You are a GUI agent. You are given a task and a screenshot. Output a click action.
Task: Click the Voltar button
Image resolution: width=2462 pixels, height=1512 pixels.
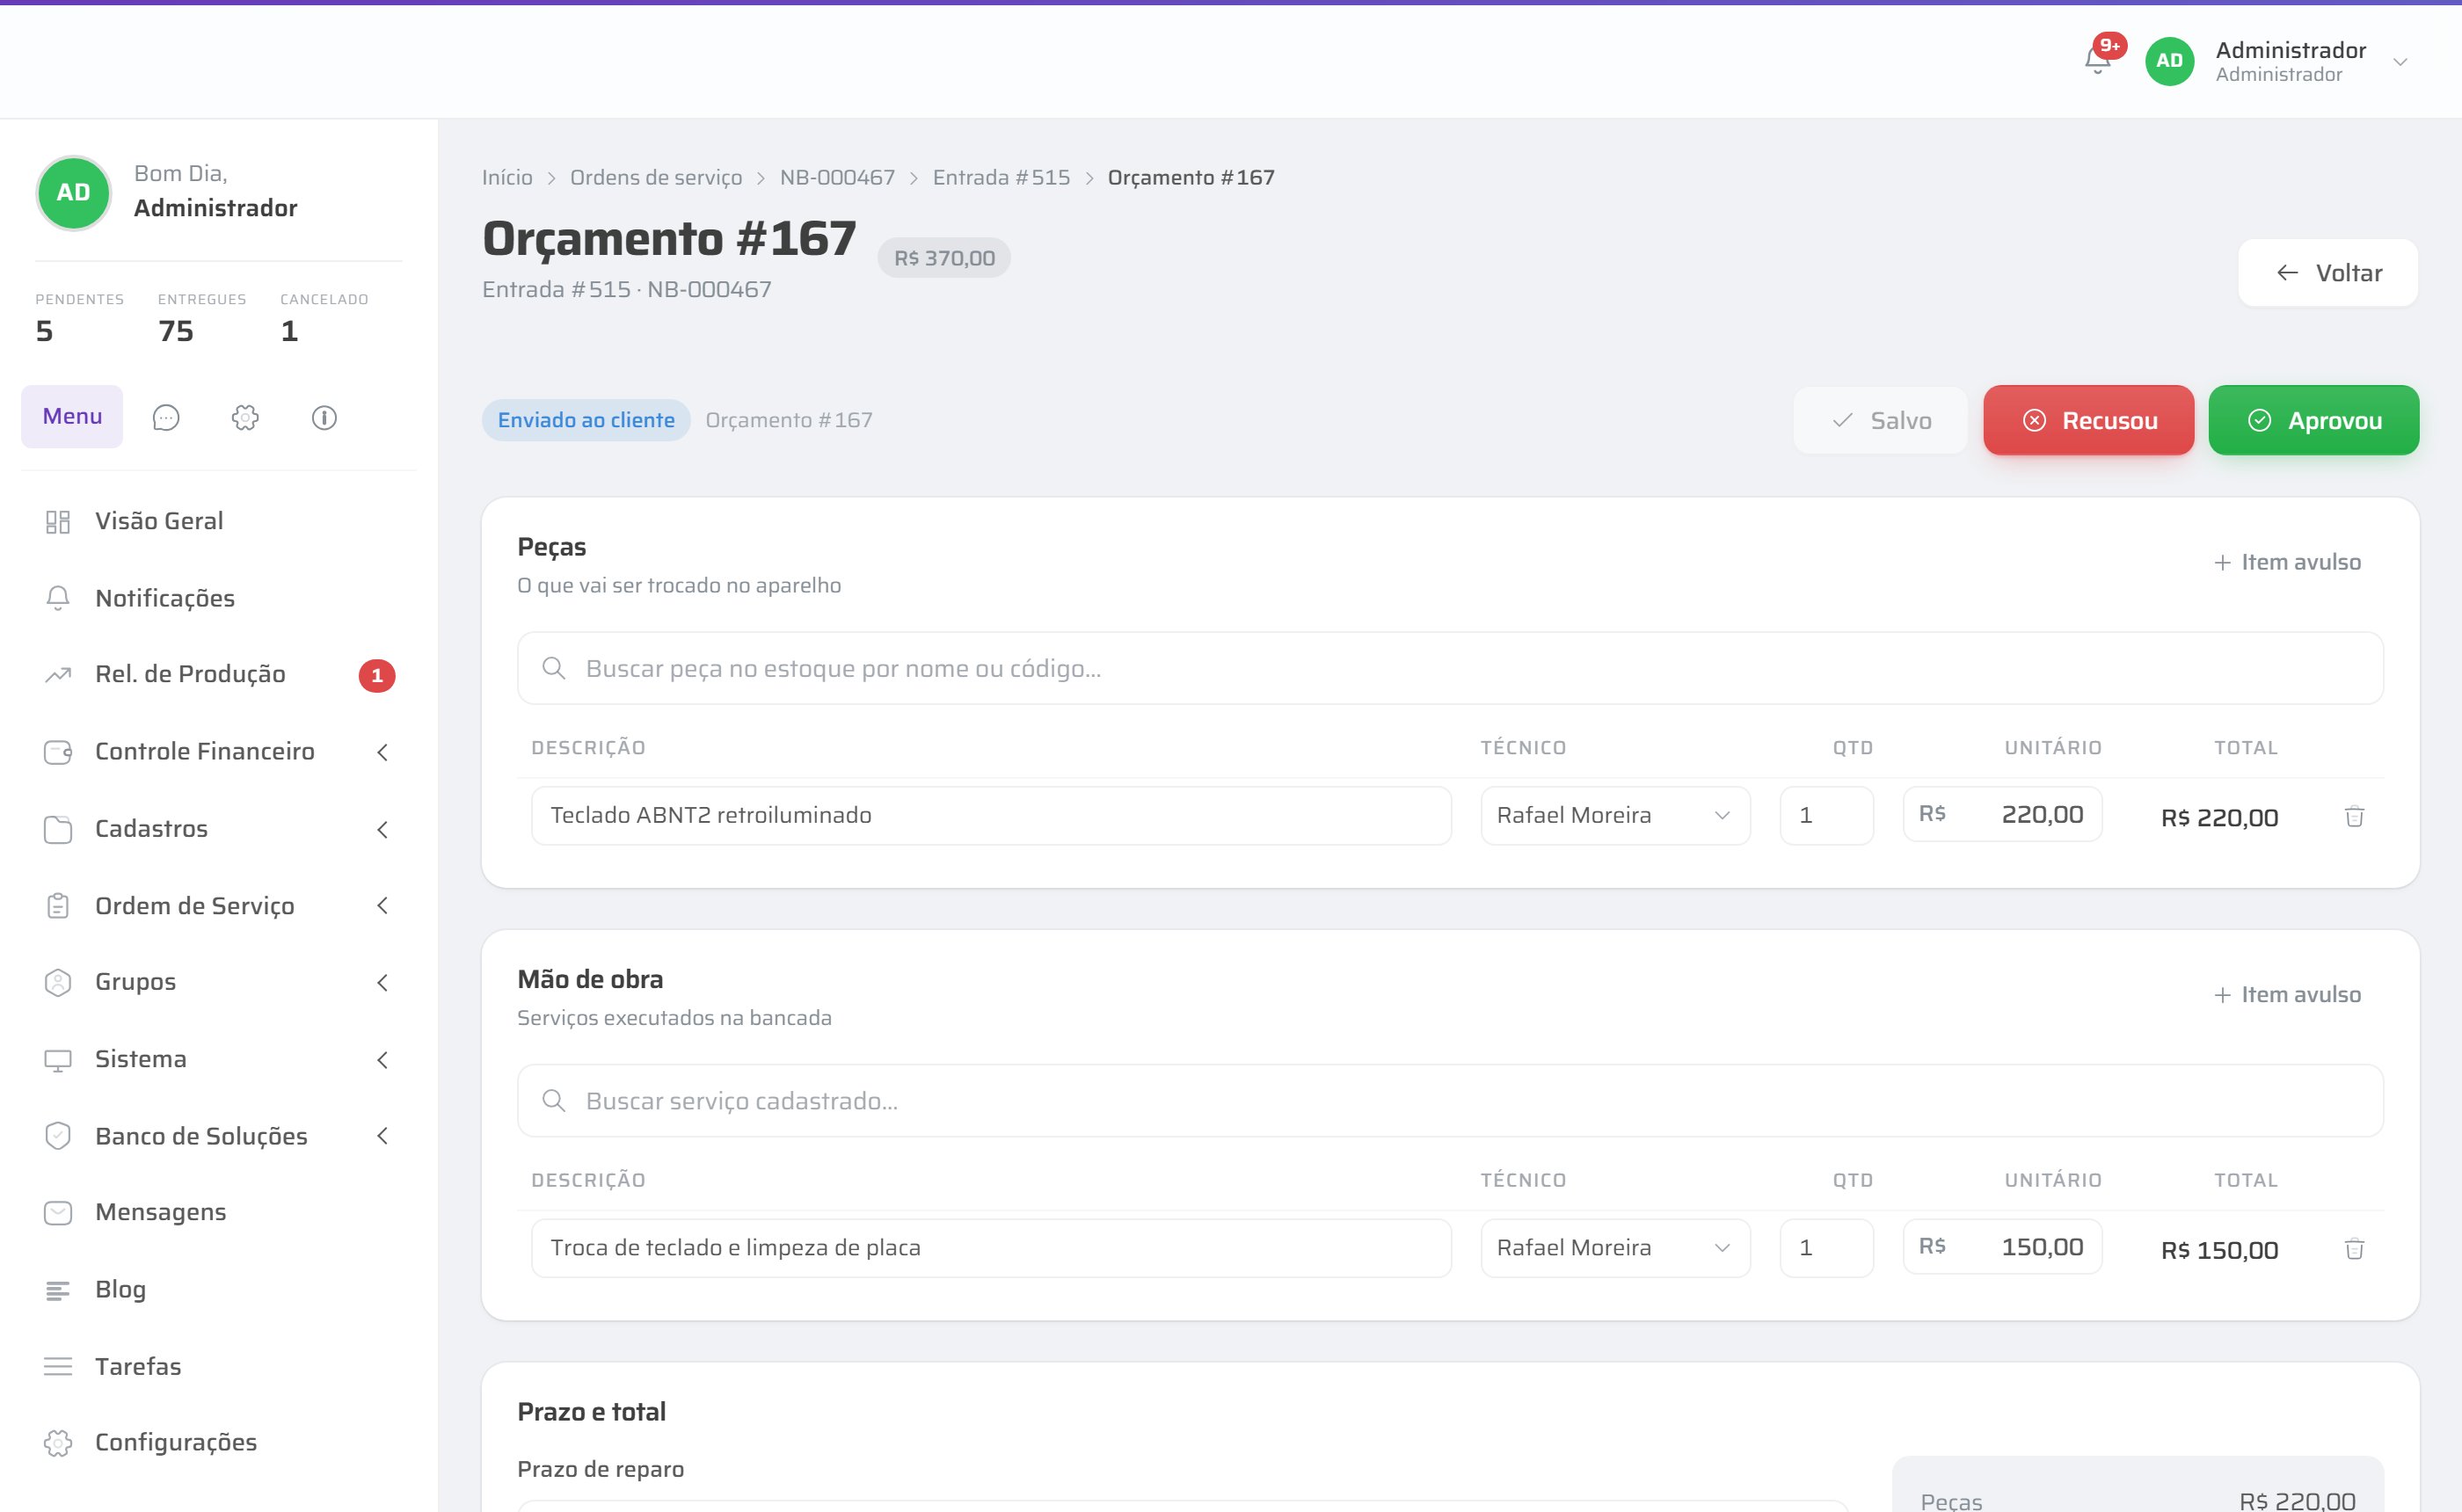pyautogui.click(x=2328, y=273)
